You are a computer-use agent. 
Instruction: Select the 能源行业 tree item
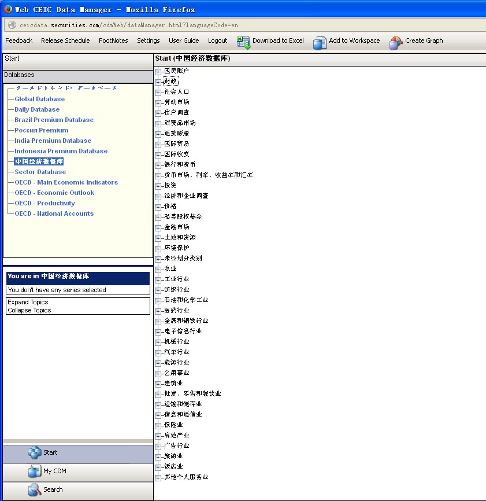coord(176,363)
